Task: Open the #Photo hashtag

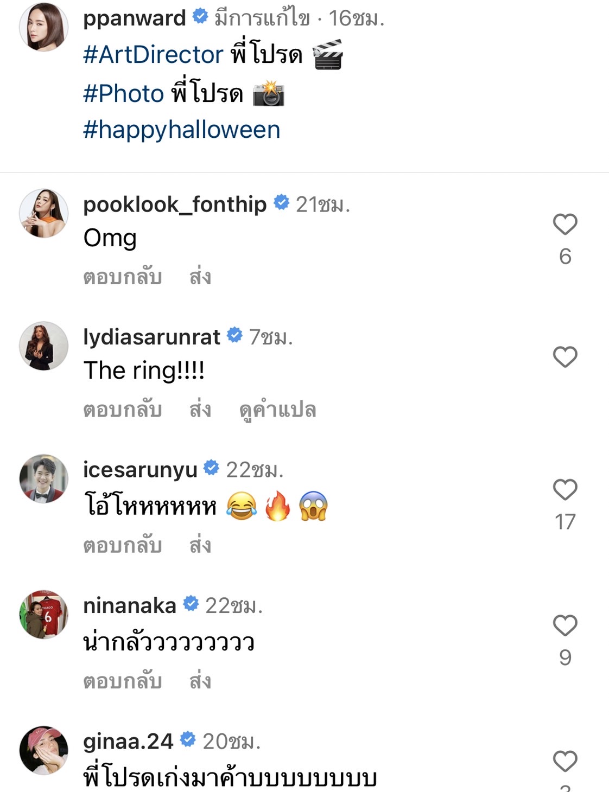Action: pyautogui.click(x=123, y=93)
